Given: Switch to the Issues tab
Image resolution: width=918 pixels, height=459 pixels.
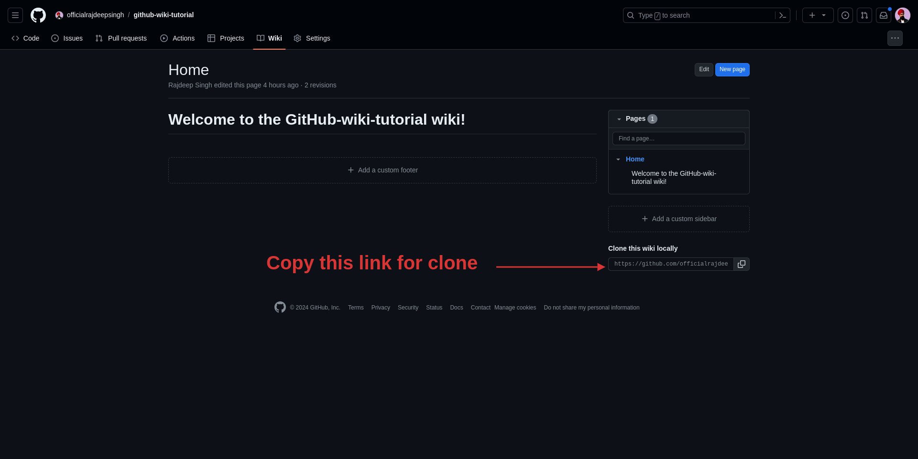Looking at the screenshot, I should (x=67, y=38).
